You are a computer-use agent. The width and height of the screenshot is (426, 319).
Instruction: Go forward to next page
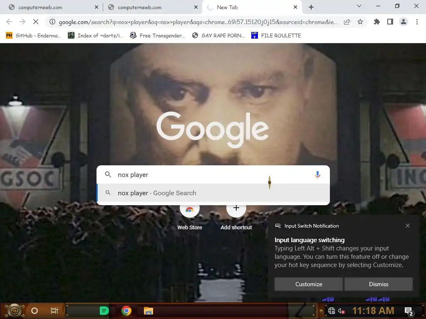22,22
